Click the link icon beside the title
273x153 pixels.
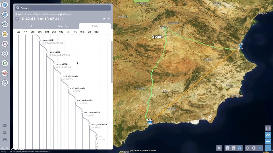pos(17,19)
